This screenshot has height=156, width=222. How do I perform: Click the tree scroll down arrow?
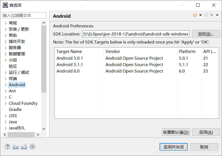point(44,129)
